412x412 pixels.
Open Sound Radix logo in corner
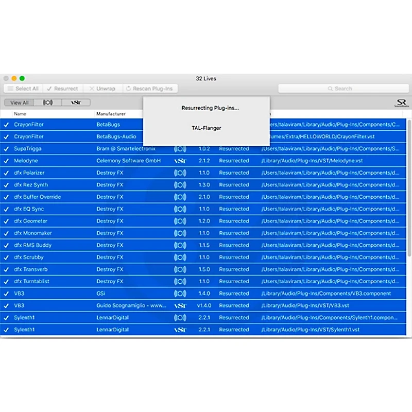(401, 102)
